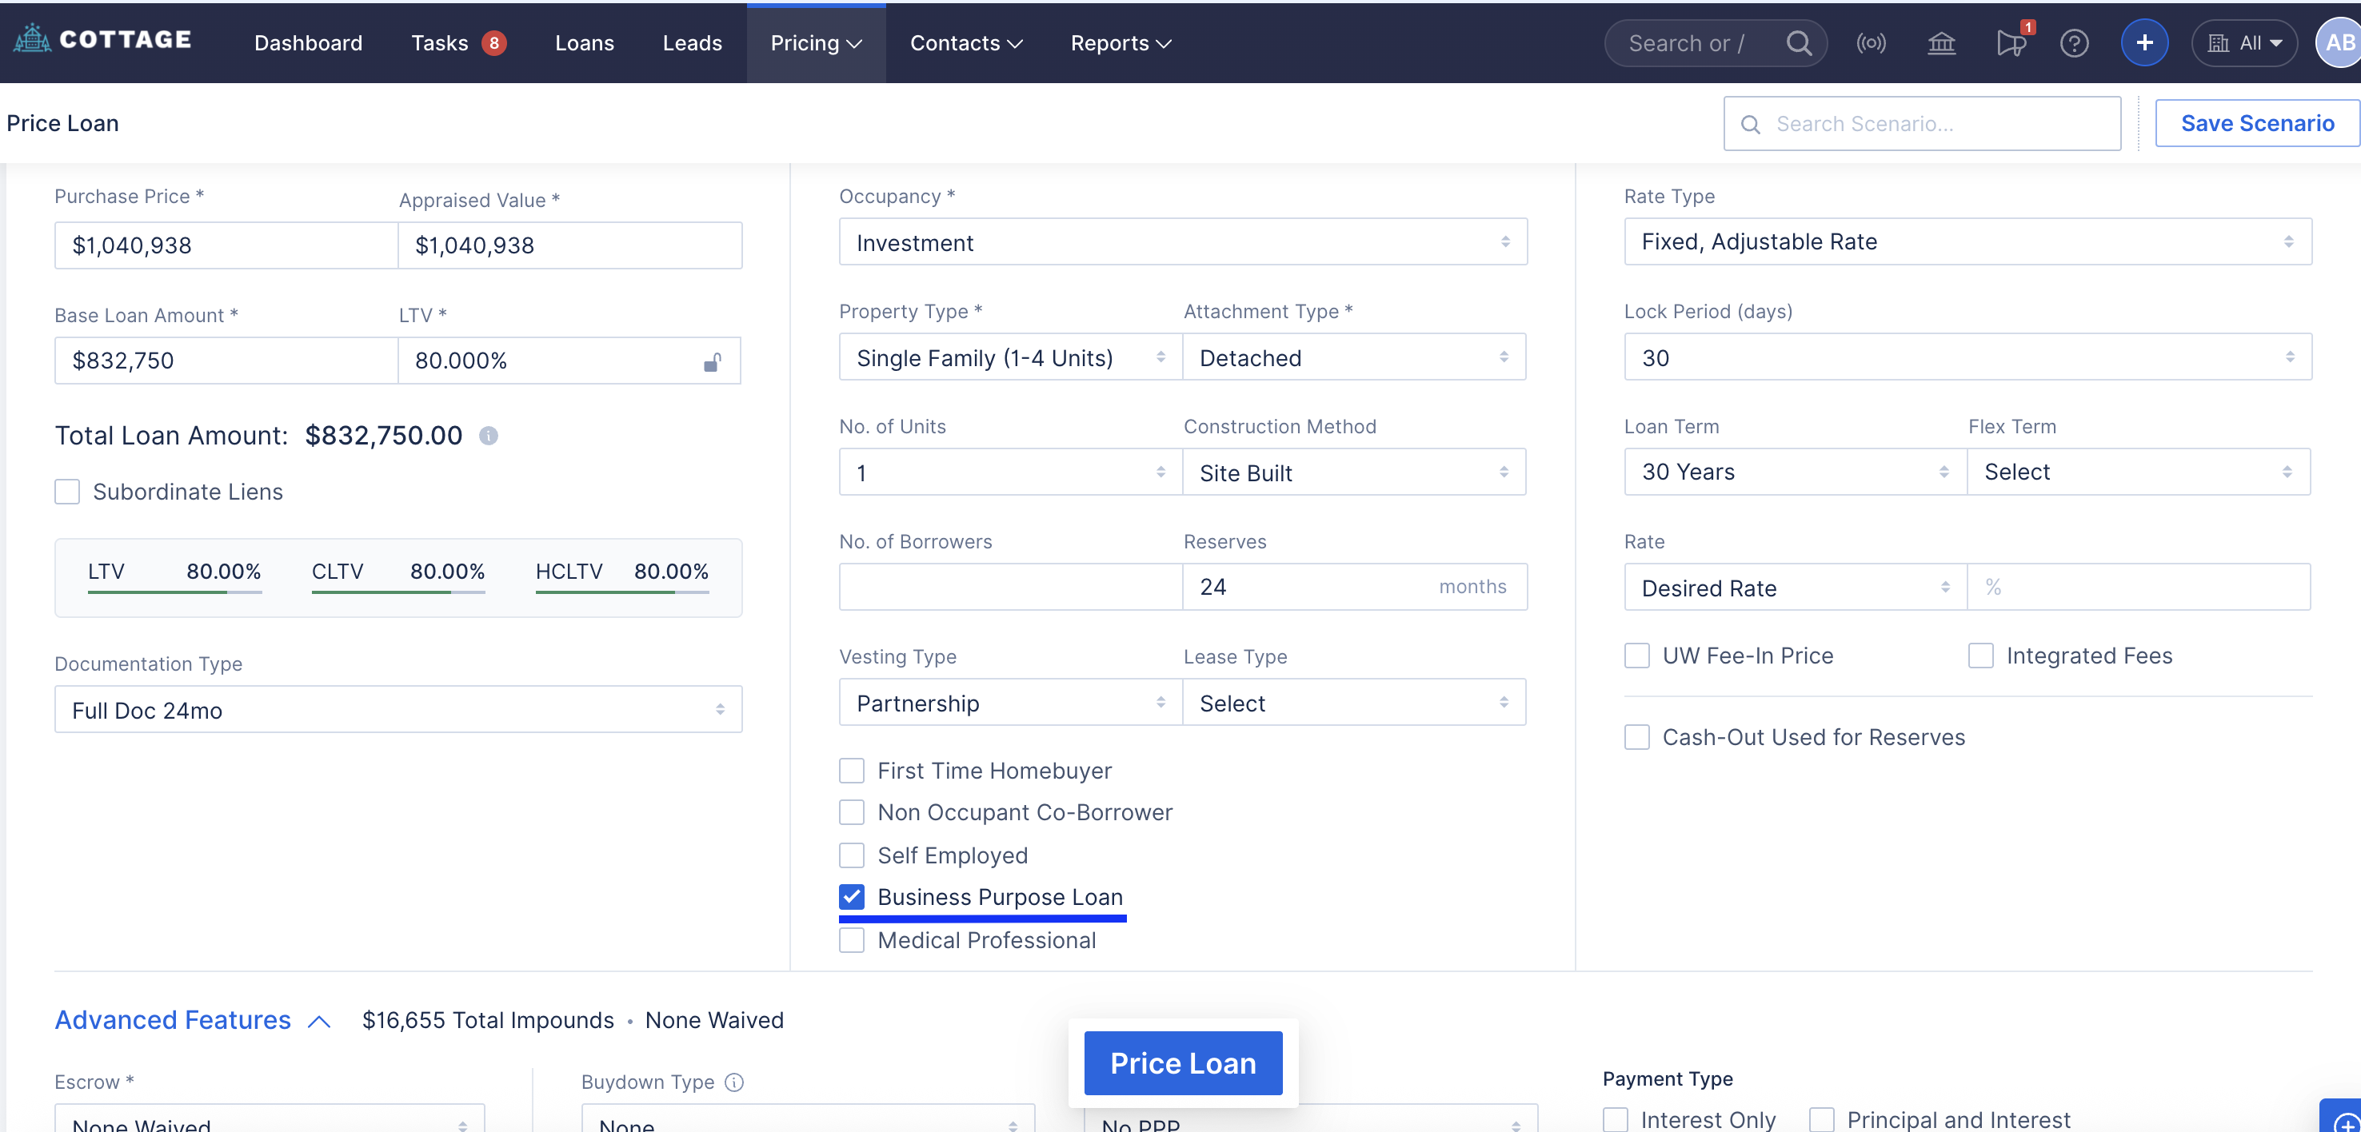
Task: Open the Occupancy dropdown
Action: (x=1182, y=243)
